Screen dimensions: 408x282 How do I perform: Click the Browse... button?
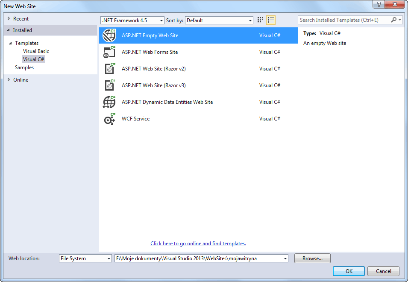(312, 258)
